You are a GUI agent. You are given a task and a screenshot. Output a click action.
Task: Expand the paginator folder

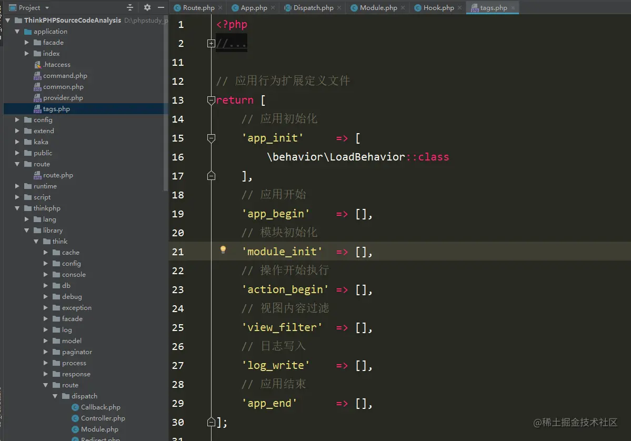(x=45, y=352)
